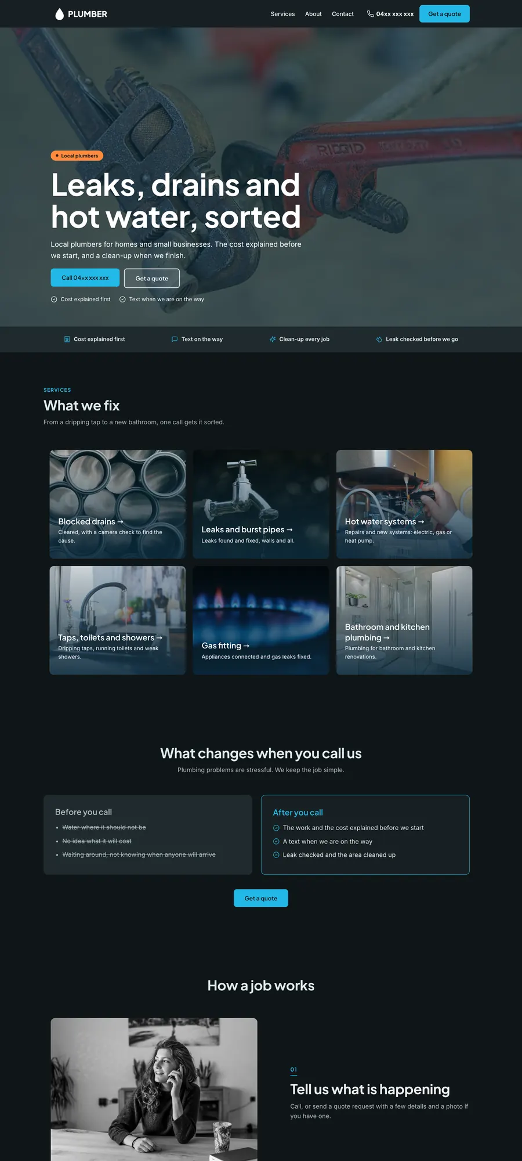Screen dimensions: 522x1161
Task: Open the Gas fitting service card
Action: [x=261, y=620]
